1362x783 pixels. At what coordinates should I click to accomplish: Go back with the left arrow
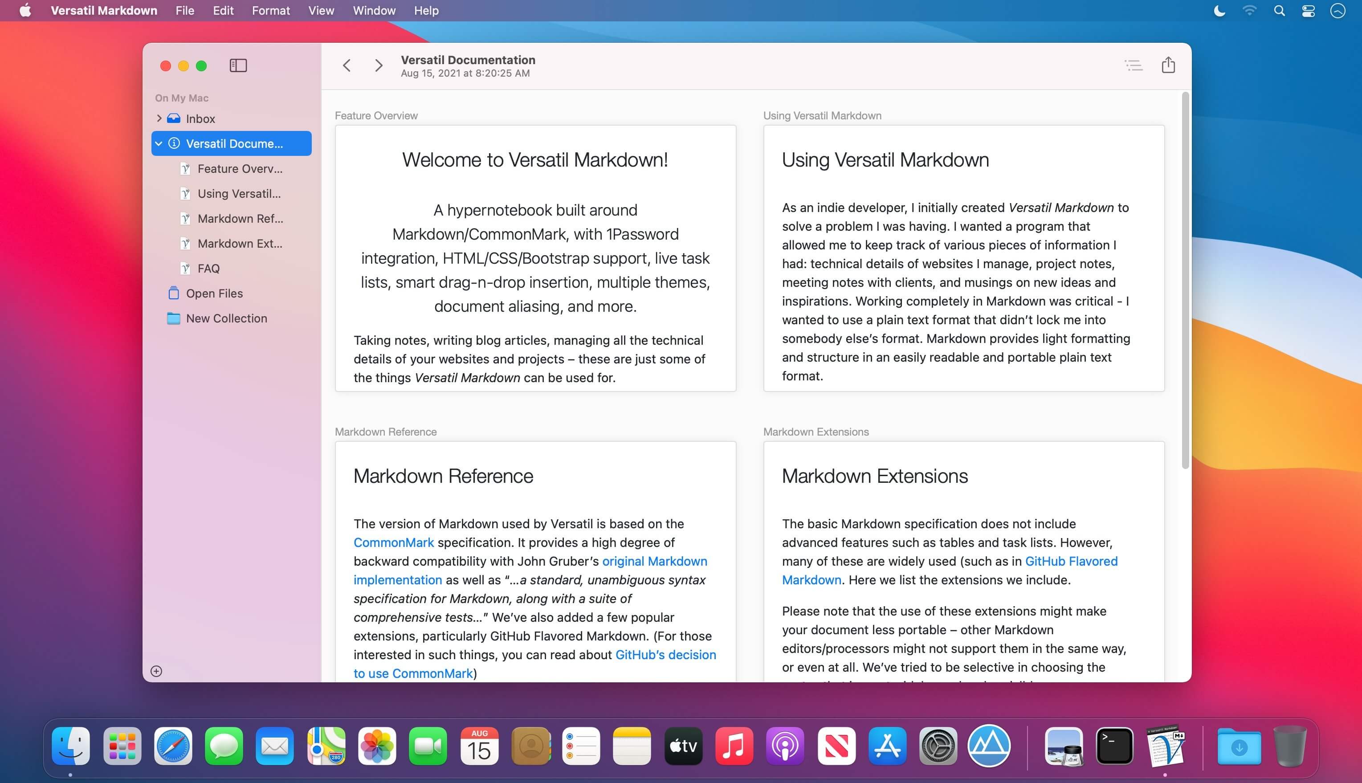point(347,65)
